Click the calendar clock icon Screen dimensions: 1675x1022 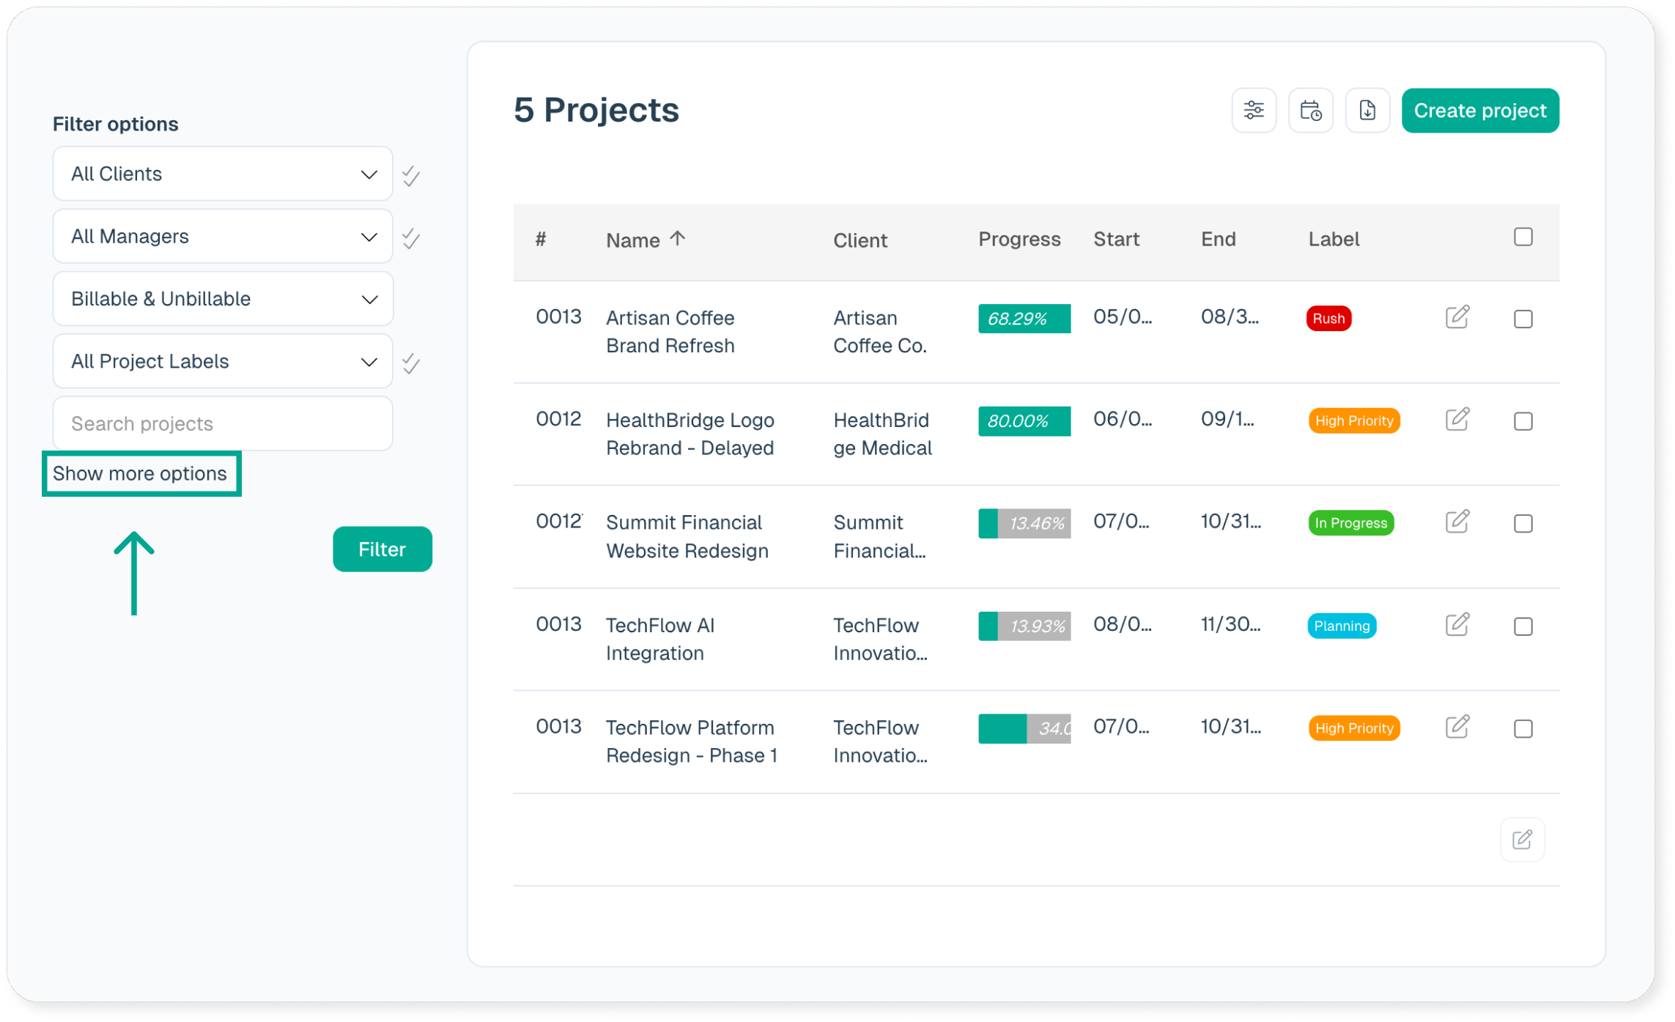point(1310,111)
